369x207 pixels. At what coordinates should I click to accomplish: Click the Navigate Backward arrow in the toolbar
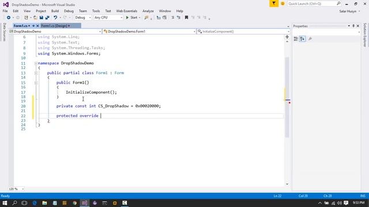pos(9,18)
